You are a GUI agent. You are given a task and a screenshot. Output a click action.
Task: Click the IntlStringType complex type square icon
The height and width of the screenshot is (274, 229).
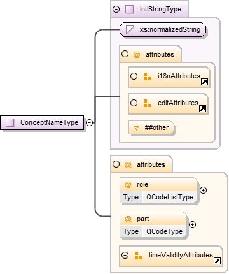point(129,10)
